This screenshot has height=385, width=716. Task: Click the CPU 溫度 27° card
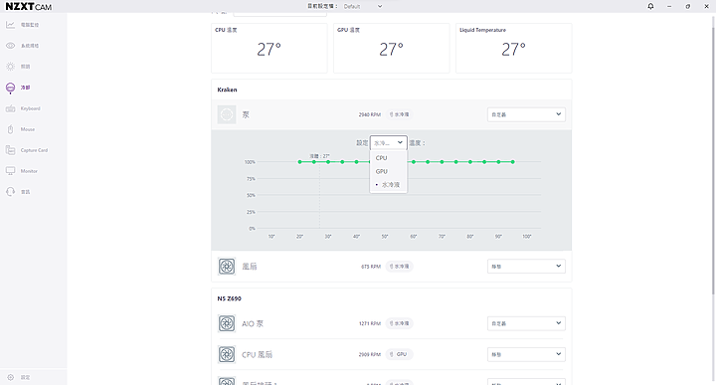pyautogui.click(x=268, y=48)
